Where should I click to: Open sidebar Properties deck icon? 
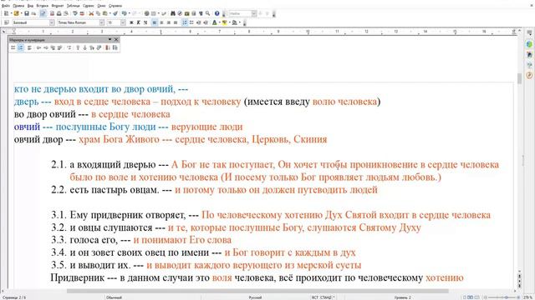pyautogui.click(x=529, y=44)
